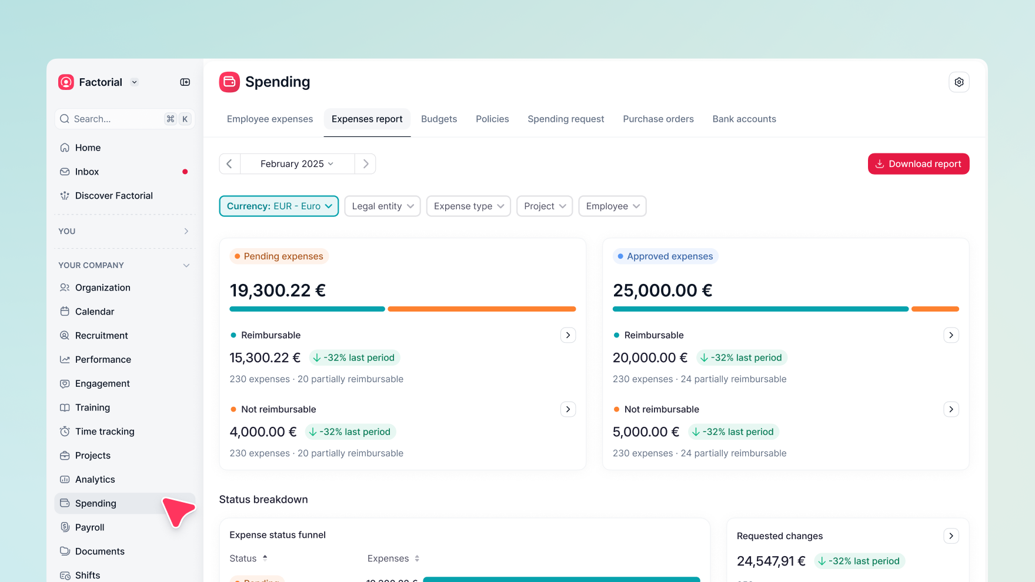This screenshot has height=582, width=1035.
Task: Click the Spending wallet icon in sidebar
Action: click(65, 503)
